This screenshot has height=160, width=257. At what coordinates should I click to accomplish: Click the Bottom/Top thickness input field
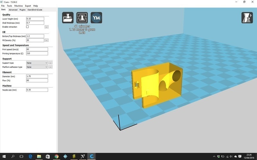point(35,36)
